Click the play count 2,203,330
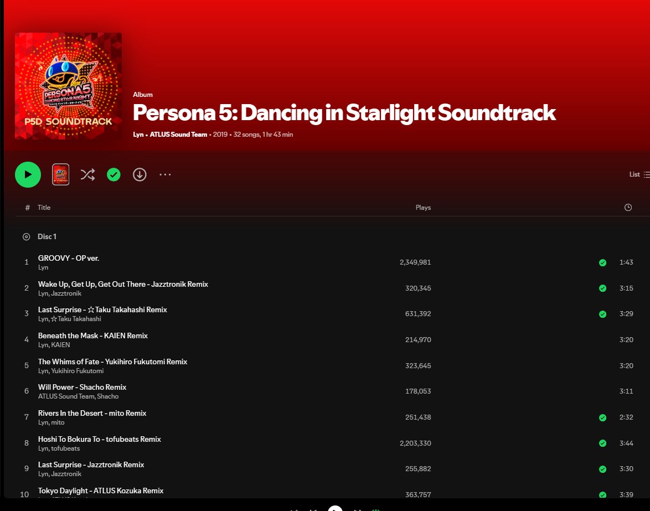The width and height of the screenshot is (650, 511). [415, 443]
